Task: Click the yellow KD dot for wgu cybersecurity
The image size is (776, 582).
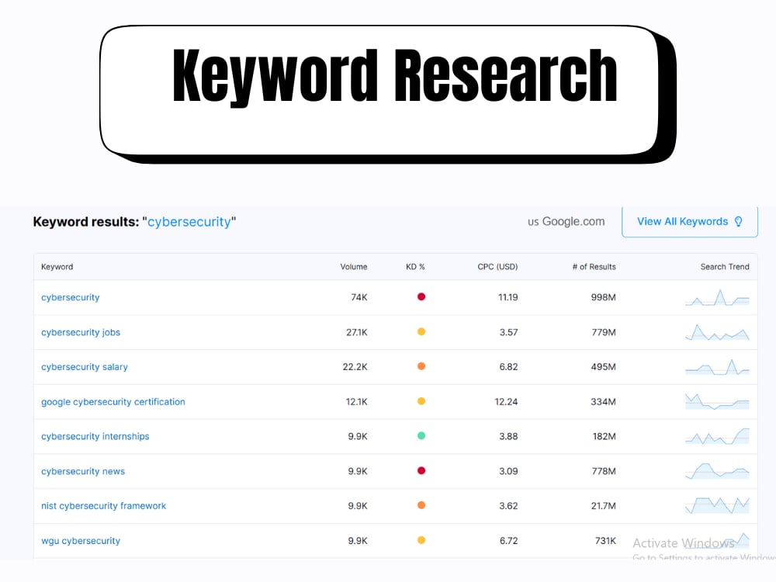Action: coord(421,540)
